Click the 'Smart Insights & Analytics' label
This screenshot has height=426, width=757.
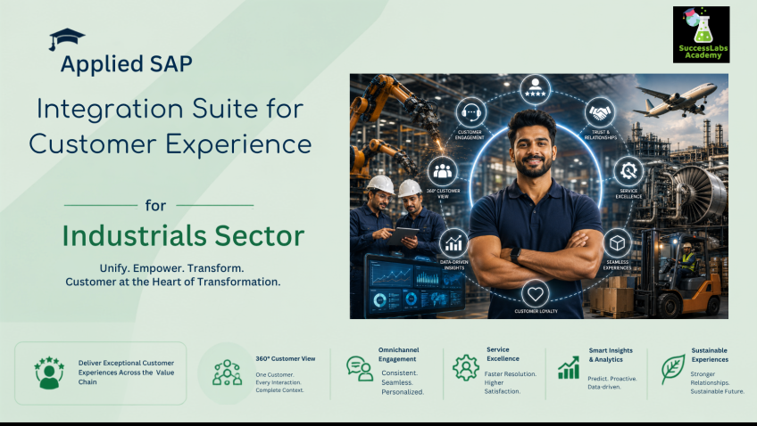pyautogui.click(x=611, y=355)
